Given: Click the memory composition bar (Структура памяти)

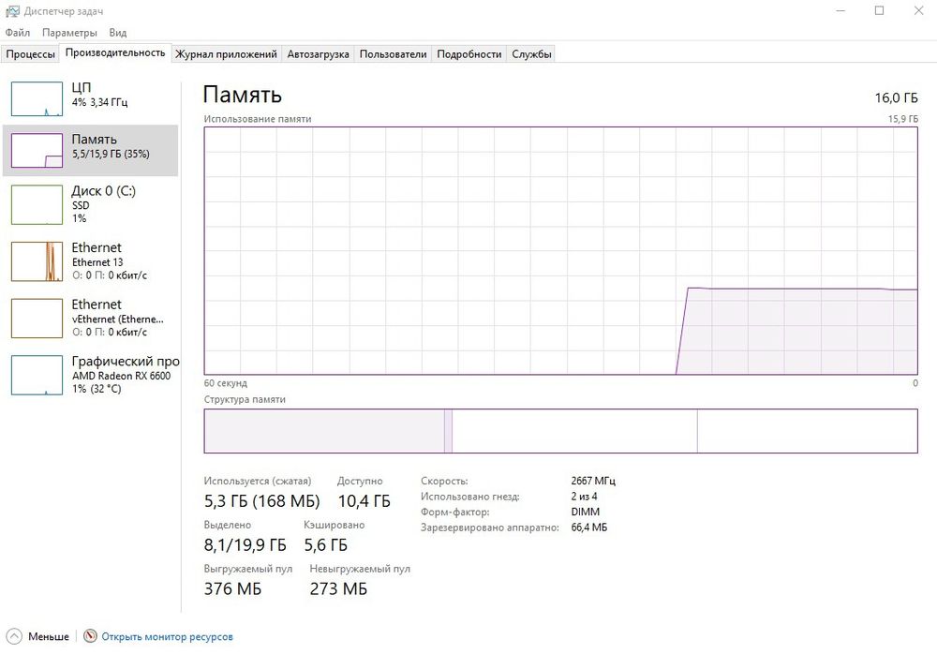Looking at the screenshot, I should (x=560, y=431).
